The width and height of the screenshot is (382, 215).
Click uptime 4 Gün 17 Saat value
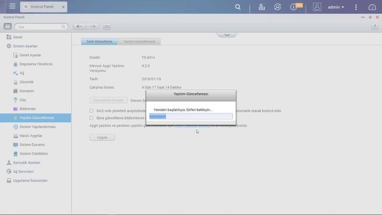click(161, 87)
